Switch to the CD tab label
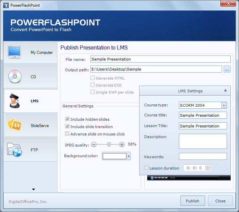The width and height of the screenshot is (239, 212). 33,77
